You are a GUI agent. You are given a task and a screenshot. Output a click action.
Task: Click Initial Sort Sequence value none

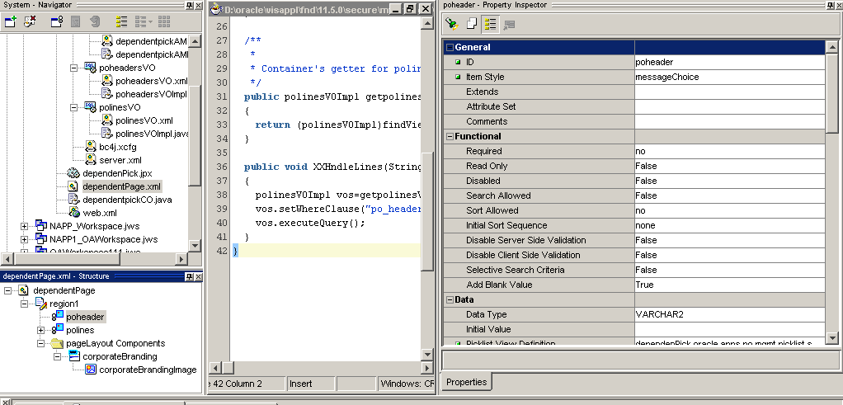(729, 226)
